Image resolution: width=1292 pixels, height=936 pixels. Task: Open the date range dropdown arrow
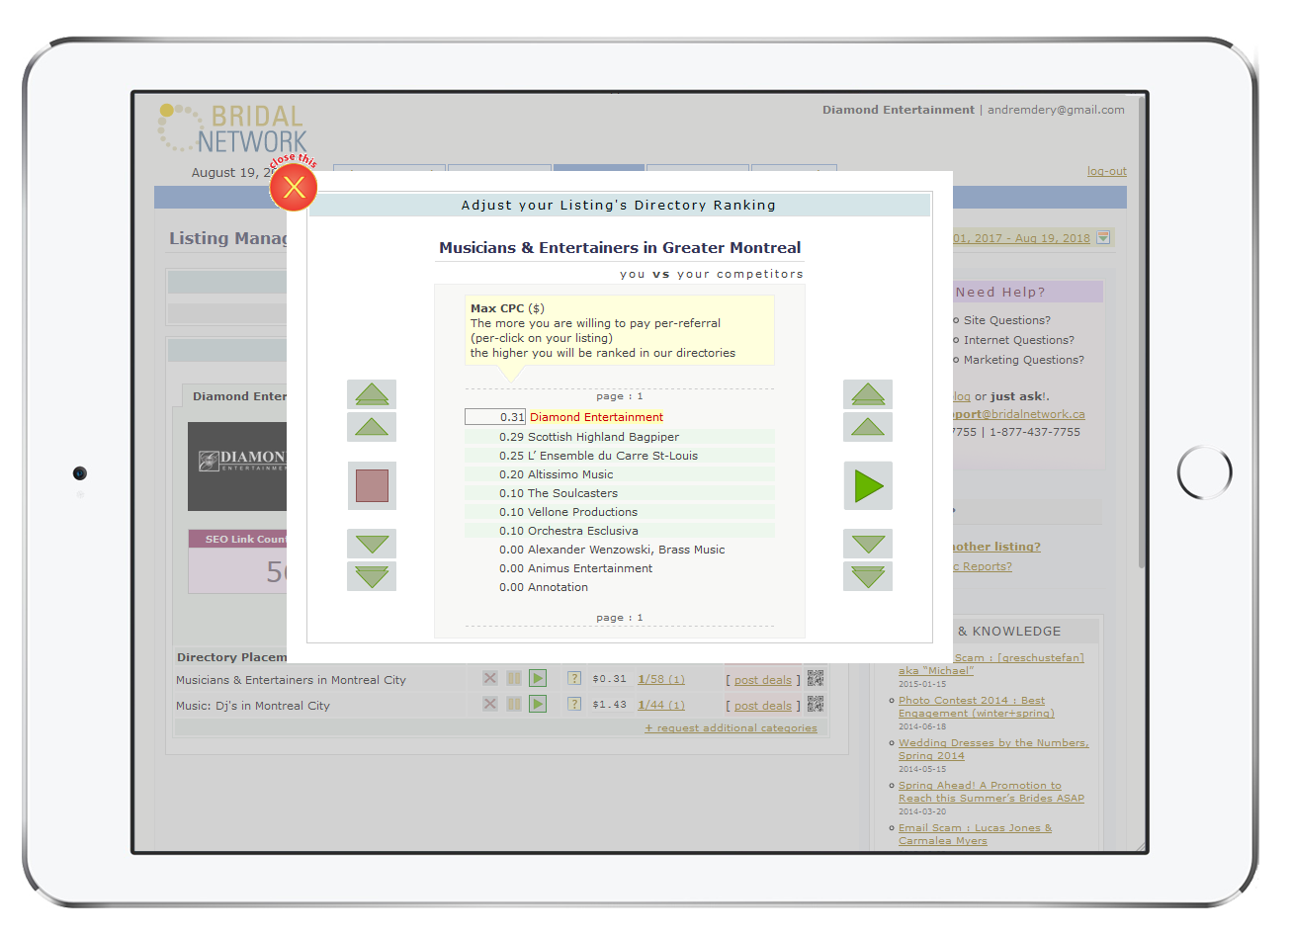(1104, 237)
